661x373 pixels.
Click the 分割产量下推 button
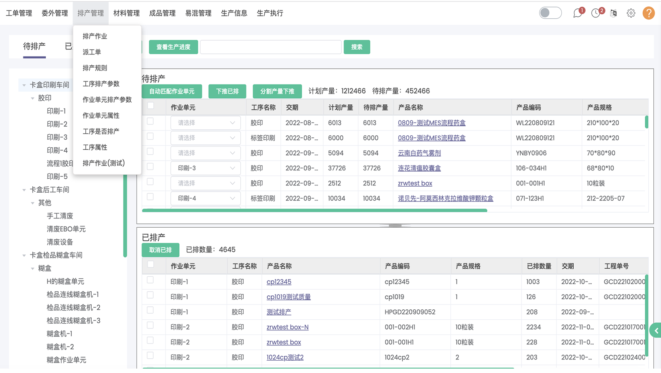coord(277,92)
